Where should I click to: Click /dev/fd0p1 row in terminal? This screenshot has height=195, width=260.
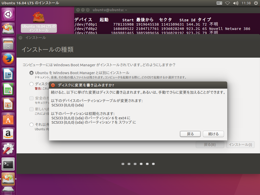(146, 24)
